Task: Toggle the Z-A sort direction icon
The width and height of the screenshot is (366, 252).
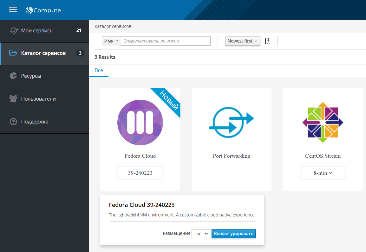Action: (x=267, y=41)
